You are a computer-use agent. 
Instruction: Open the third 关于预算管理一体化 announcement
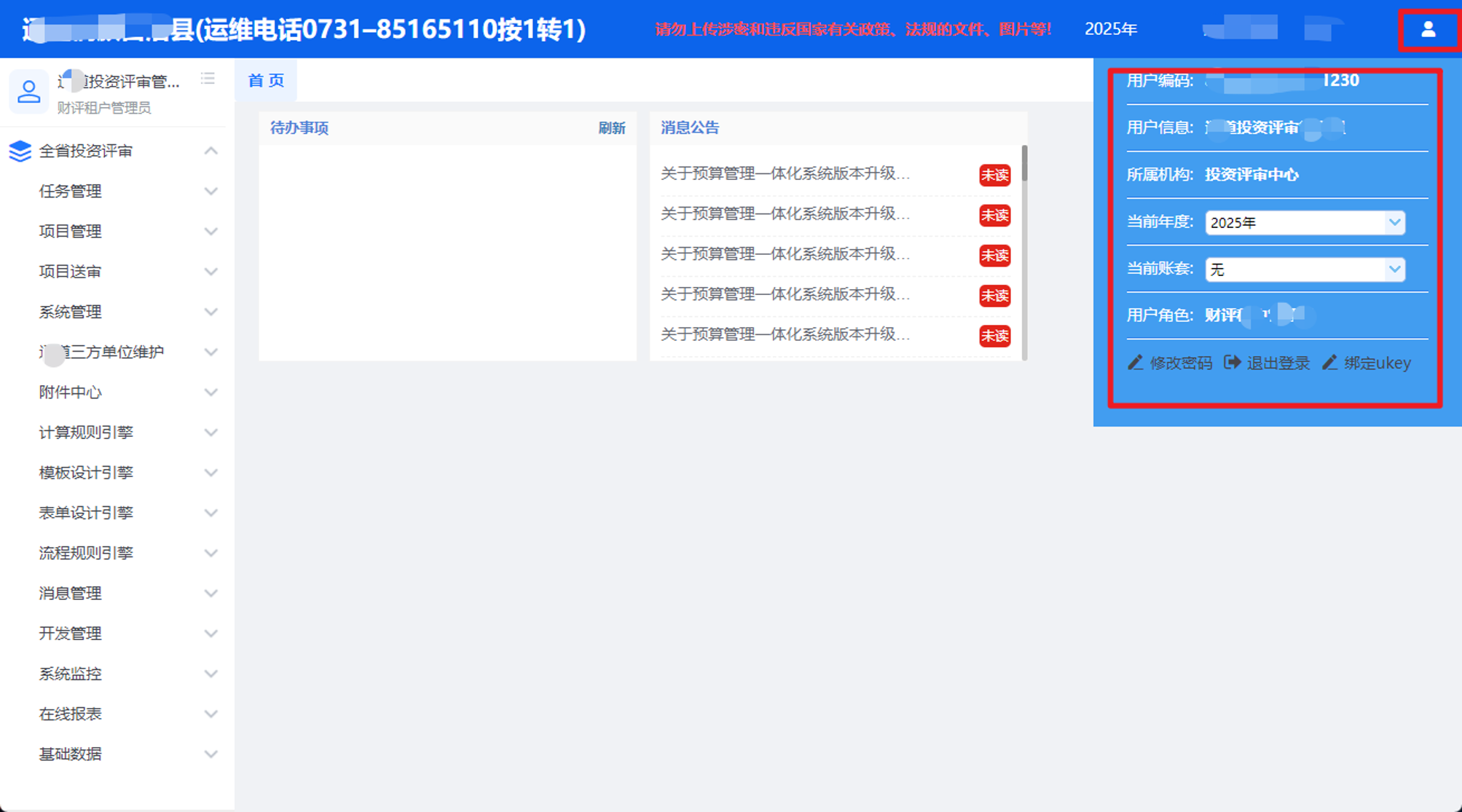(785, 254)
